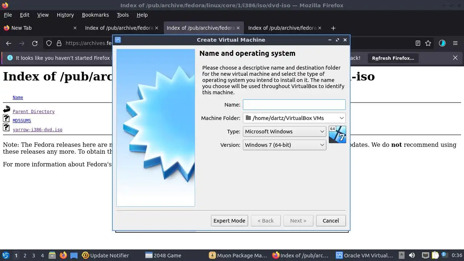Click the eject removable media tray icon
Image resolution: width=464 pixels, height=261 pixels.
click(x=401, y=256)
